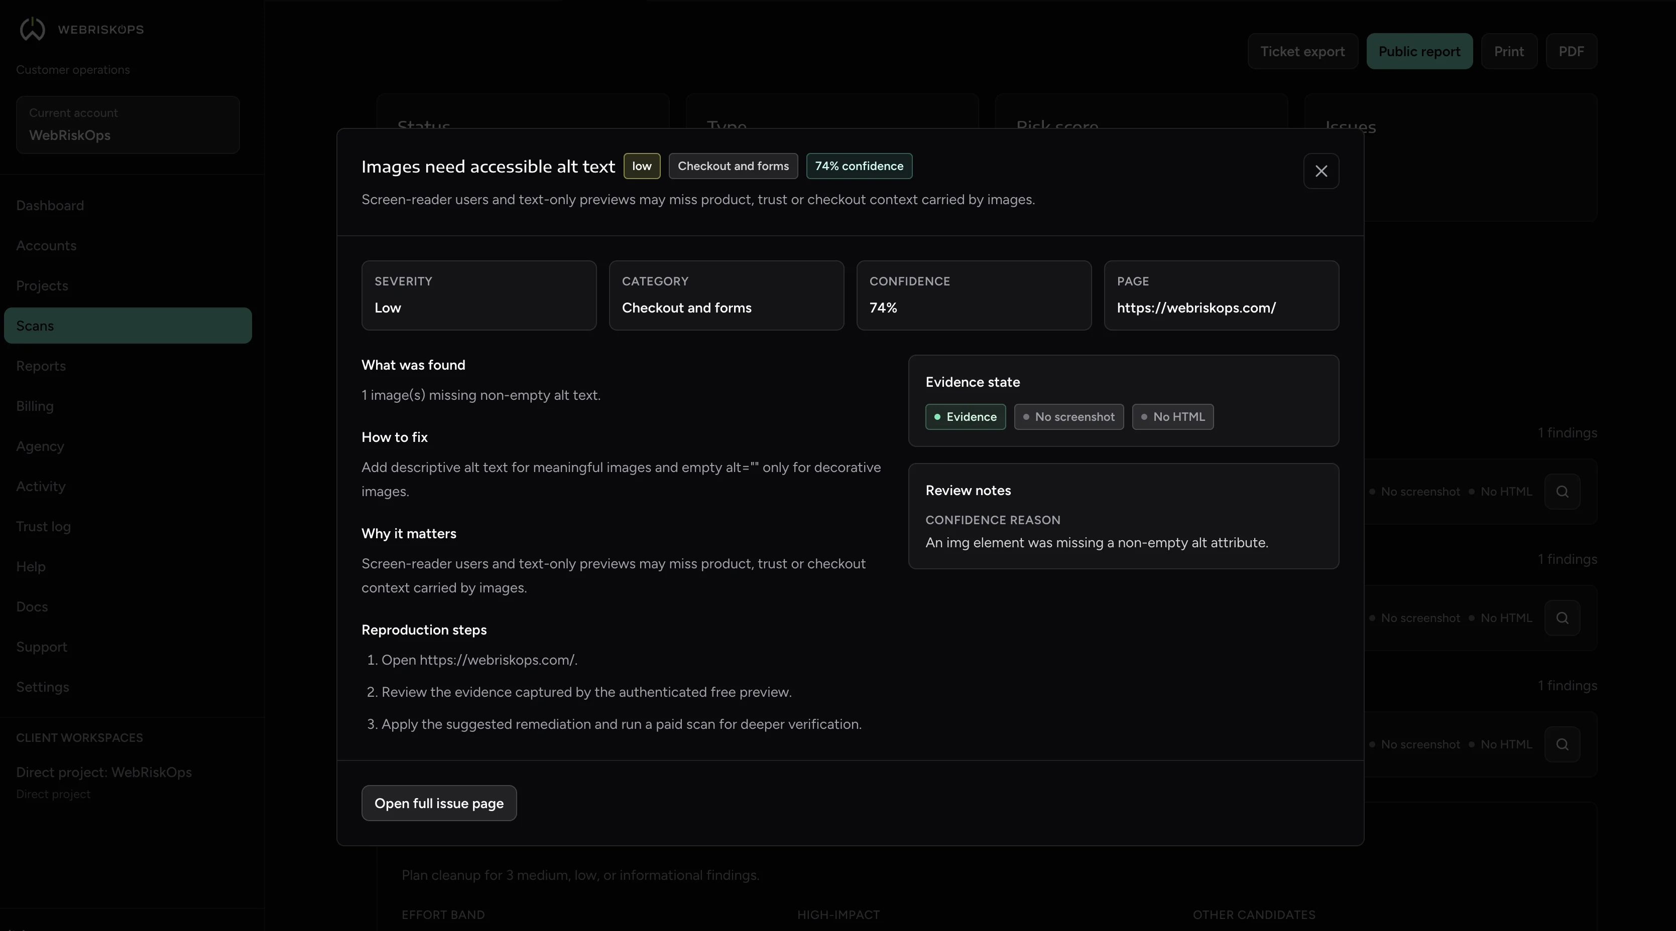This screenshot has width=1676, height=931.
Task: Open Accounts in sidebar
Action: [x=128, y=246]
